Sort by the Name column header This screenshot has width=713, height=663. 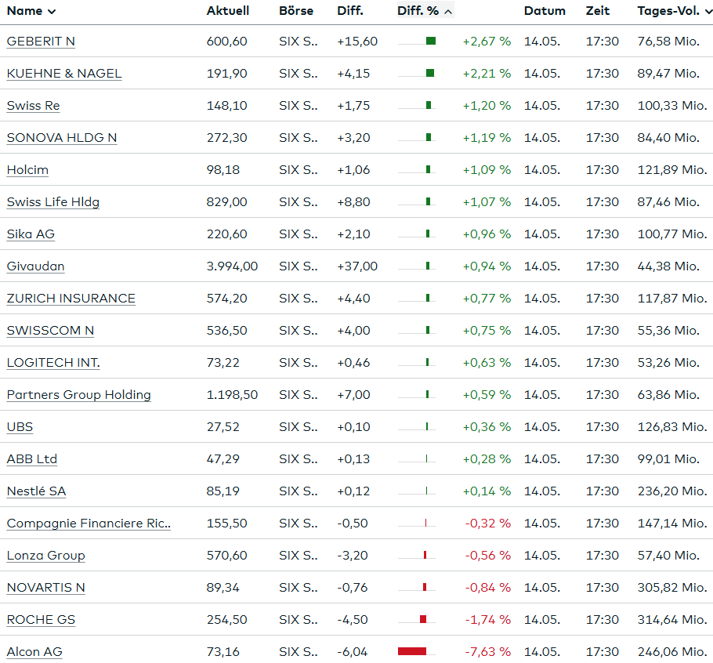click(x=31, y=11)
